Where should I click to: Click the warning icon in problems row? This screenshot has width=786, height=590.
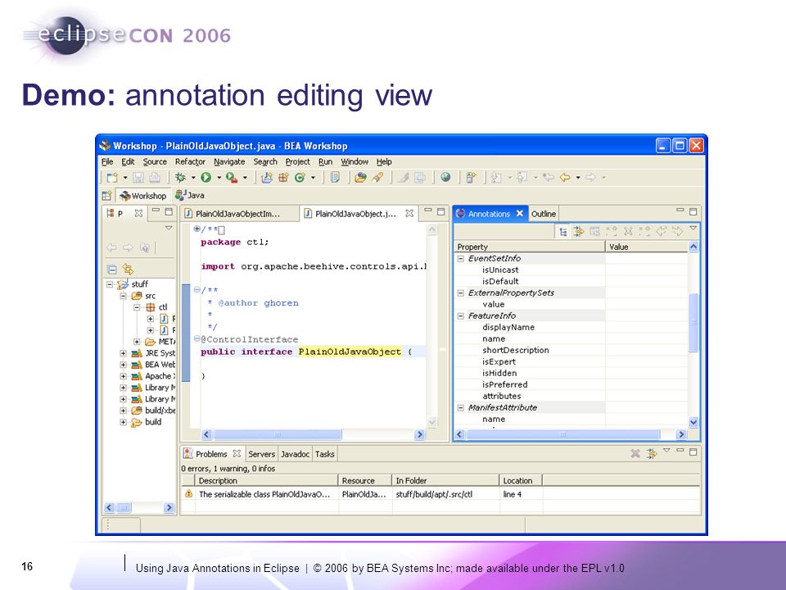188,494
